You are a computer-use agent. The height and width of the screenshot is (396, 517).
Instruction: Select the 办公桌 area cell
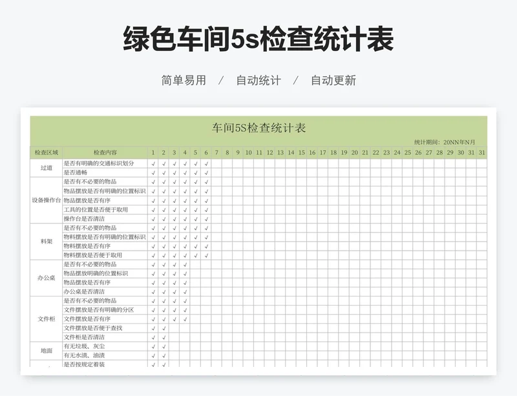46,278
